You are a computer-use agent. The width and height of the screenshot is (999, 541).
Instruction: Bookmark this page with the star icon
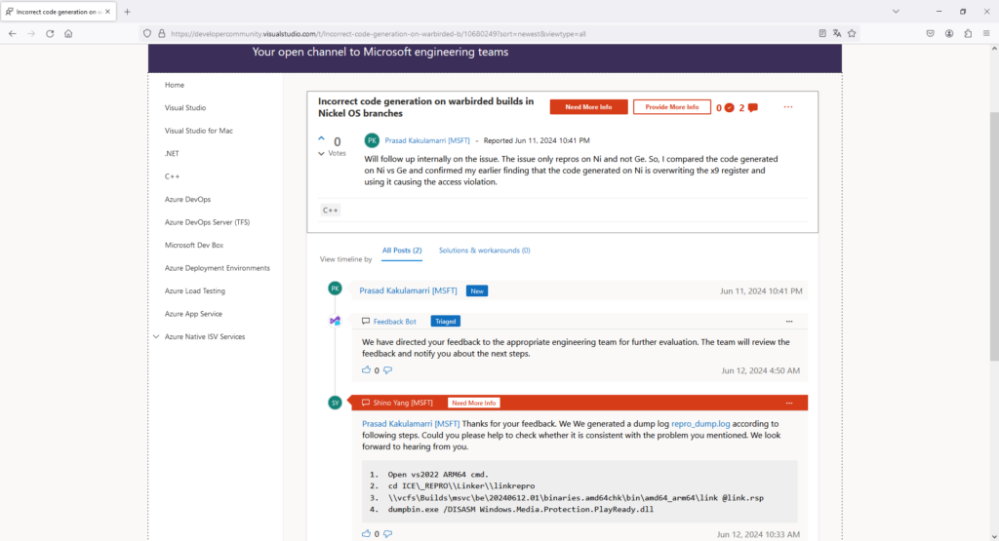(852, 33)
